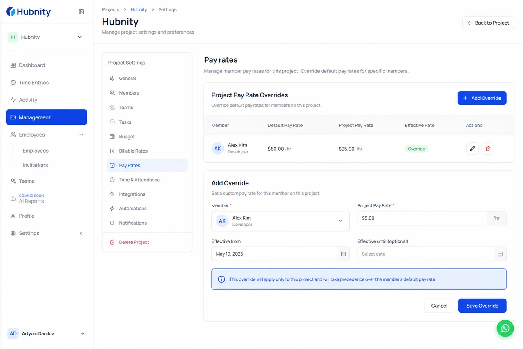
Task: Click Back to Project button
Action: coord(488,23)
